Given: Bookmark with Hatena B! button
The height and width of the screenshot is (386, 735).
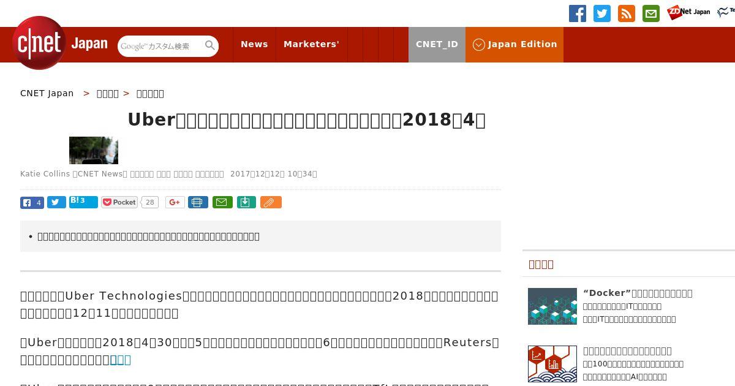Looking at the screenshot, I should pos(83,202).
